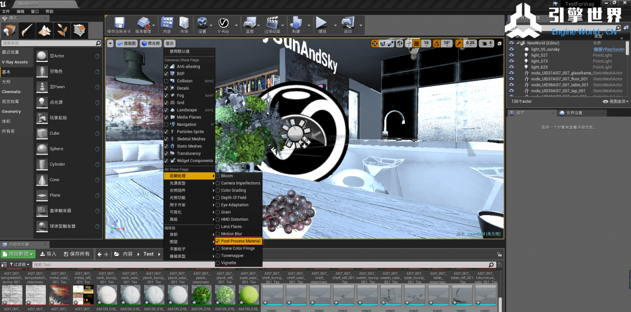
Task: Select the Foliage mode leaf icon
Action: point(62,30)
